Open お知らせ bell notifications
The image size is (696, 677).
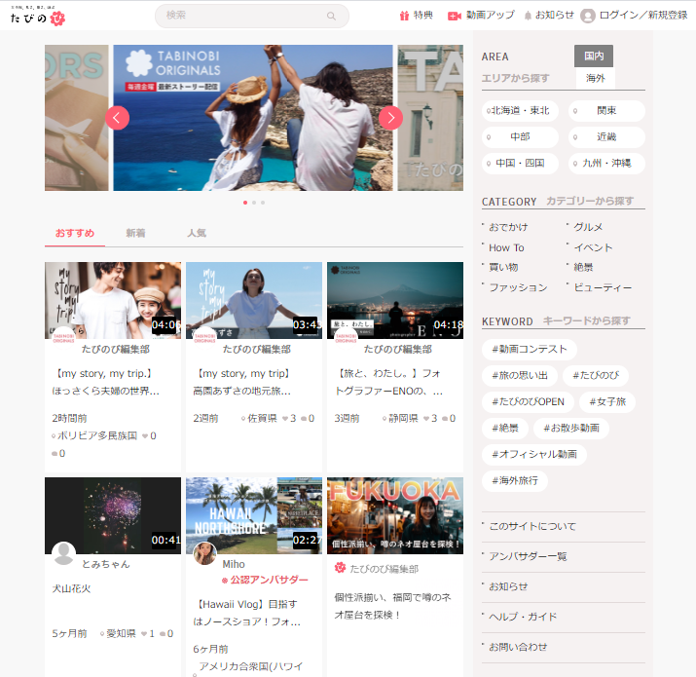pos(529,16)
